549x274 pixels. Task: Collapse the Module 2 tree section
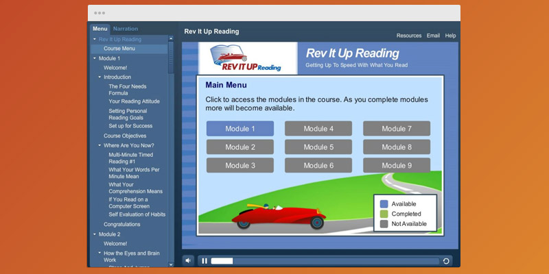(x=95, y=234)
